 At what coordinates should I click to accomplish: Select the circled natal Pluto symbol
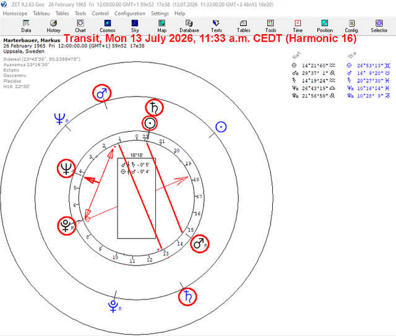pyautogui.click(x=67, y=226)
